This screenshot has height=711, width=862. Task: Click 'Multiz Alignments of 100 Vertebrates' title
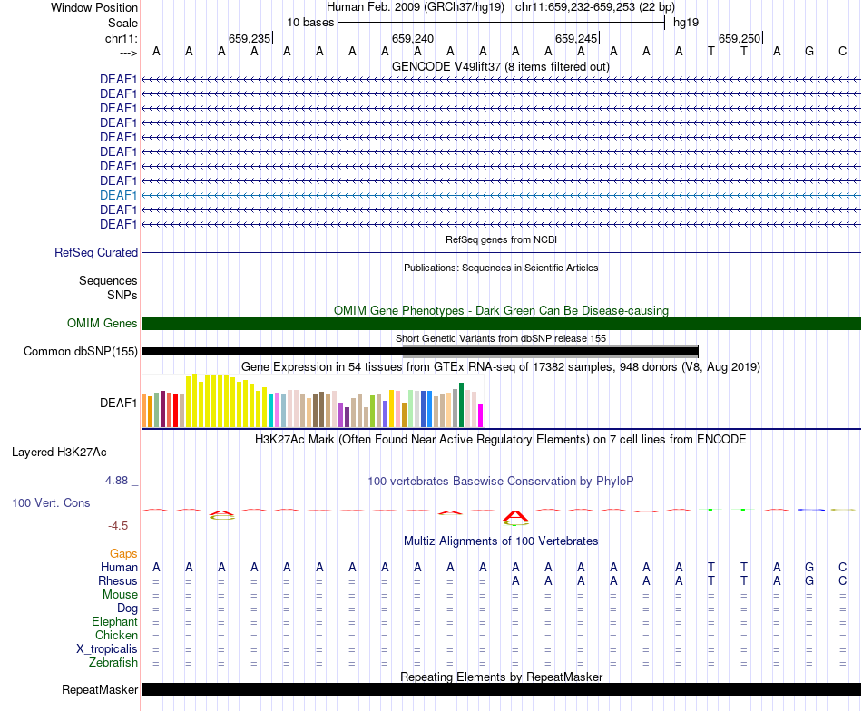pyautogui.click(x=501, y=541)
